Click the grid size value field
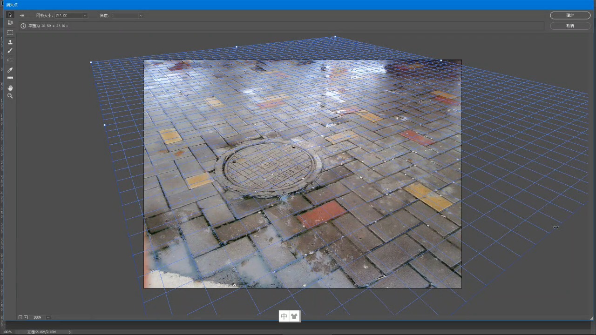 click(x=68, y=16)
